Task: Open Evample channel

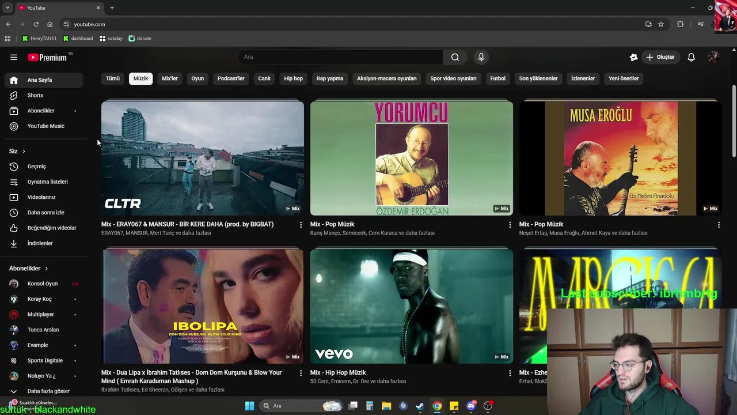Action: coord(44,345)
